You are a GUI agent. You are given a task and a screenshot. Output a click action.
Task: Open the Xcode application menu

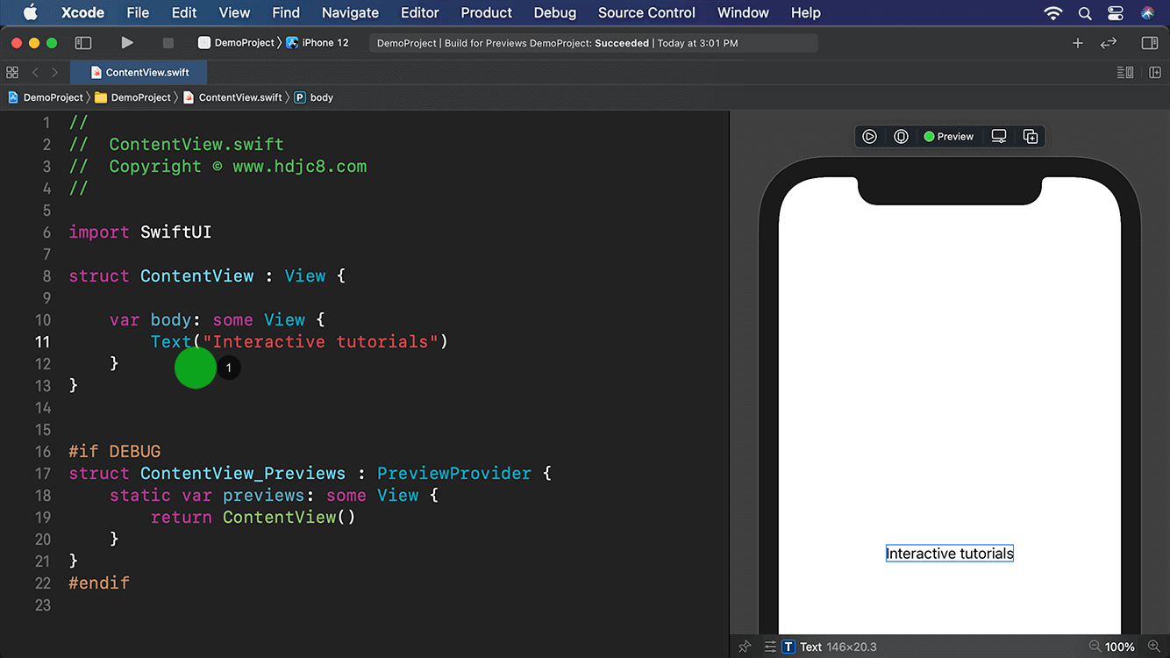[82, 12]
